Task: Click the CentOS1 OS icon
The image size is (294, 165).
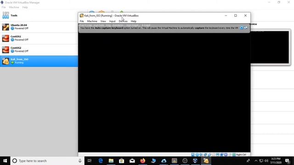Action: coord(6,38)
